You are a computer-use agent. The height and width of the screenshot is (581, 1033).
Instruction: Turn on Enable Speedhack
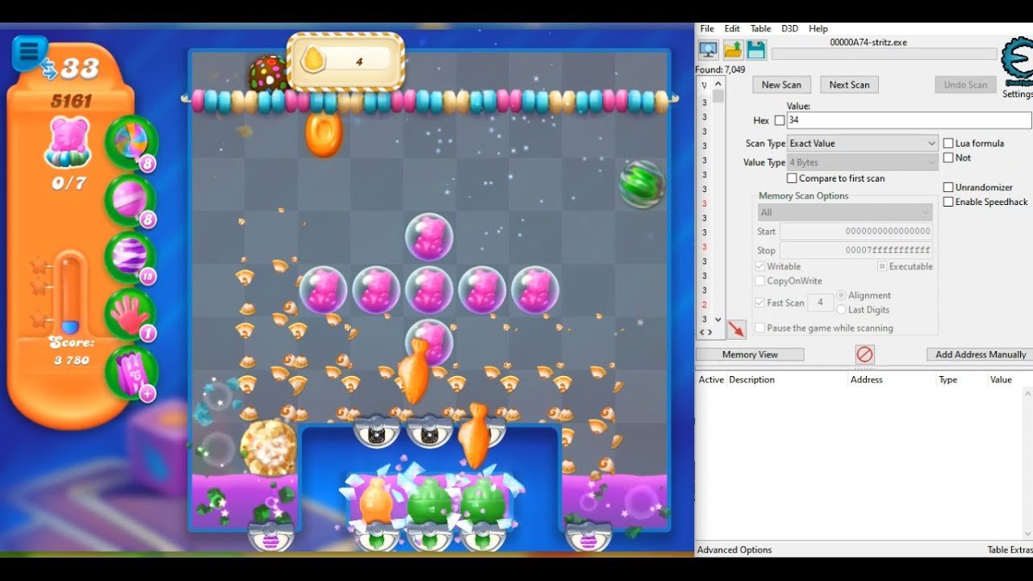coord(948,202)
